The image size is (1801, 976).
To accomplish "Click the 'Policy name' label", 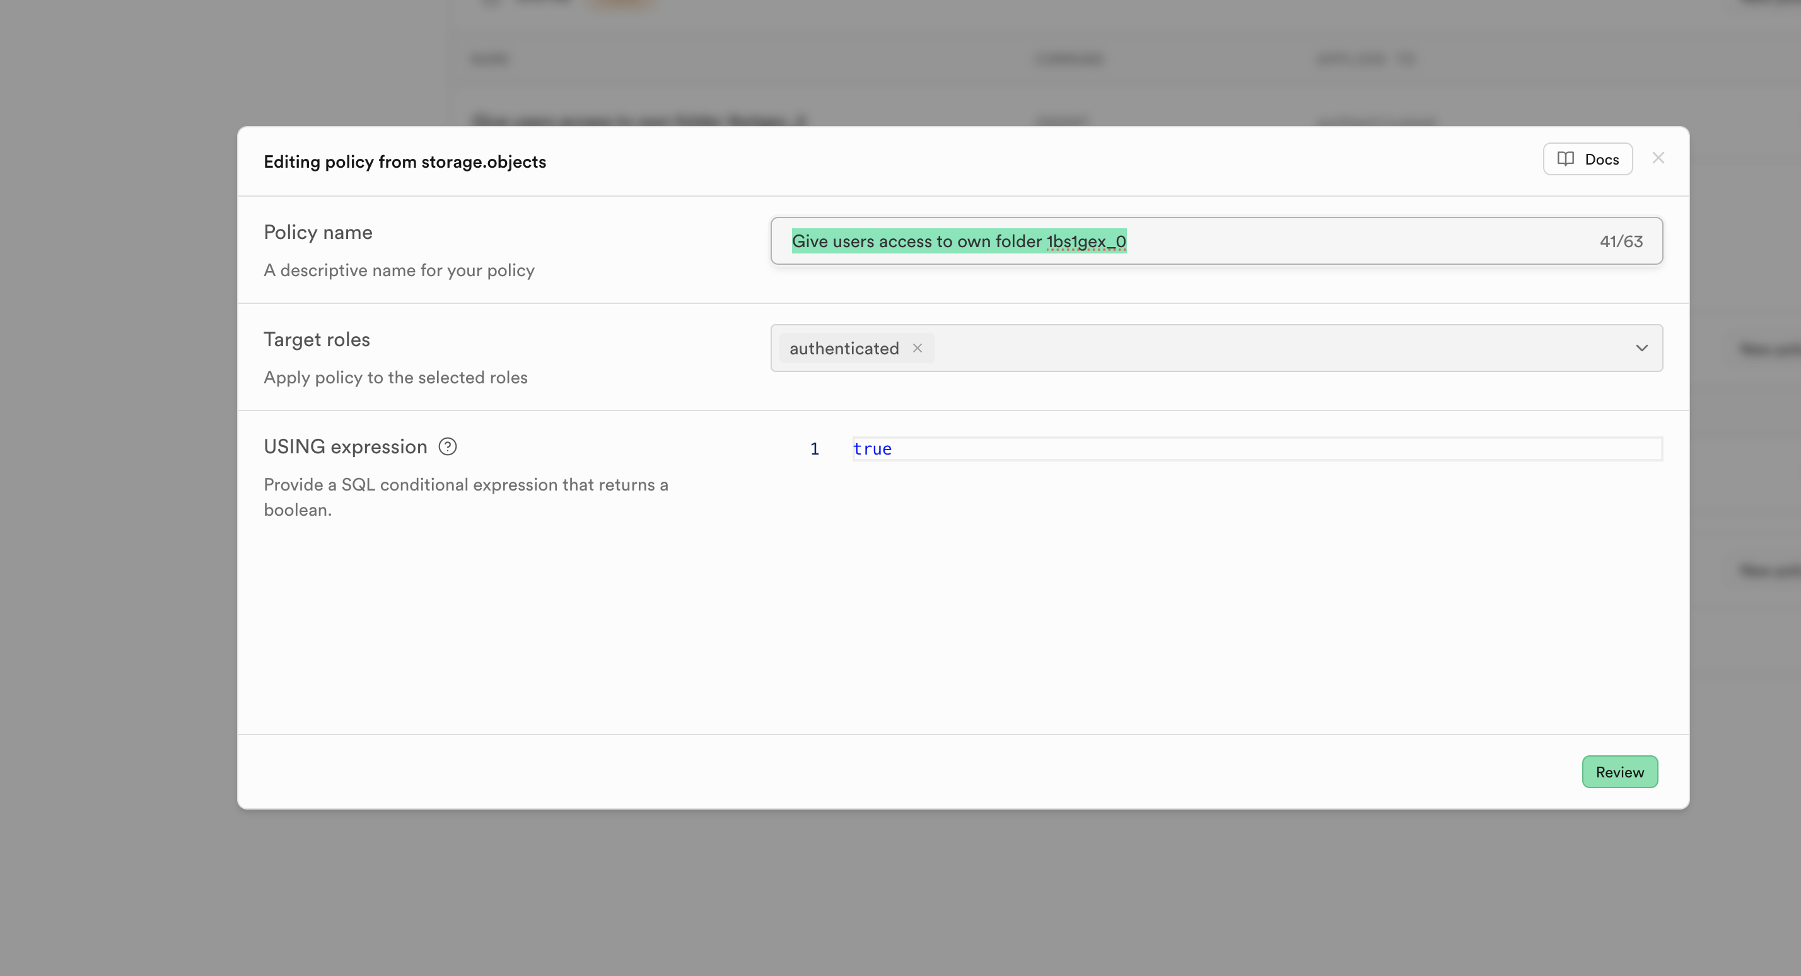I will pyautogui.click(x=318, y=232).
